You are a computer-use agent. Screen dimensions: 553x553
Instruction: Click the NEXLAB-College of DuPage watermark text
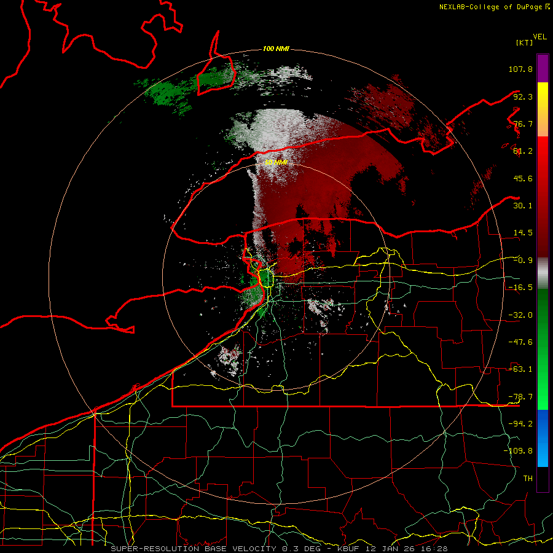click(494, 7)
